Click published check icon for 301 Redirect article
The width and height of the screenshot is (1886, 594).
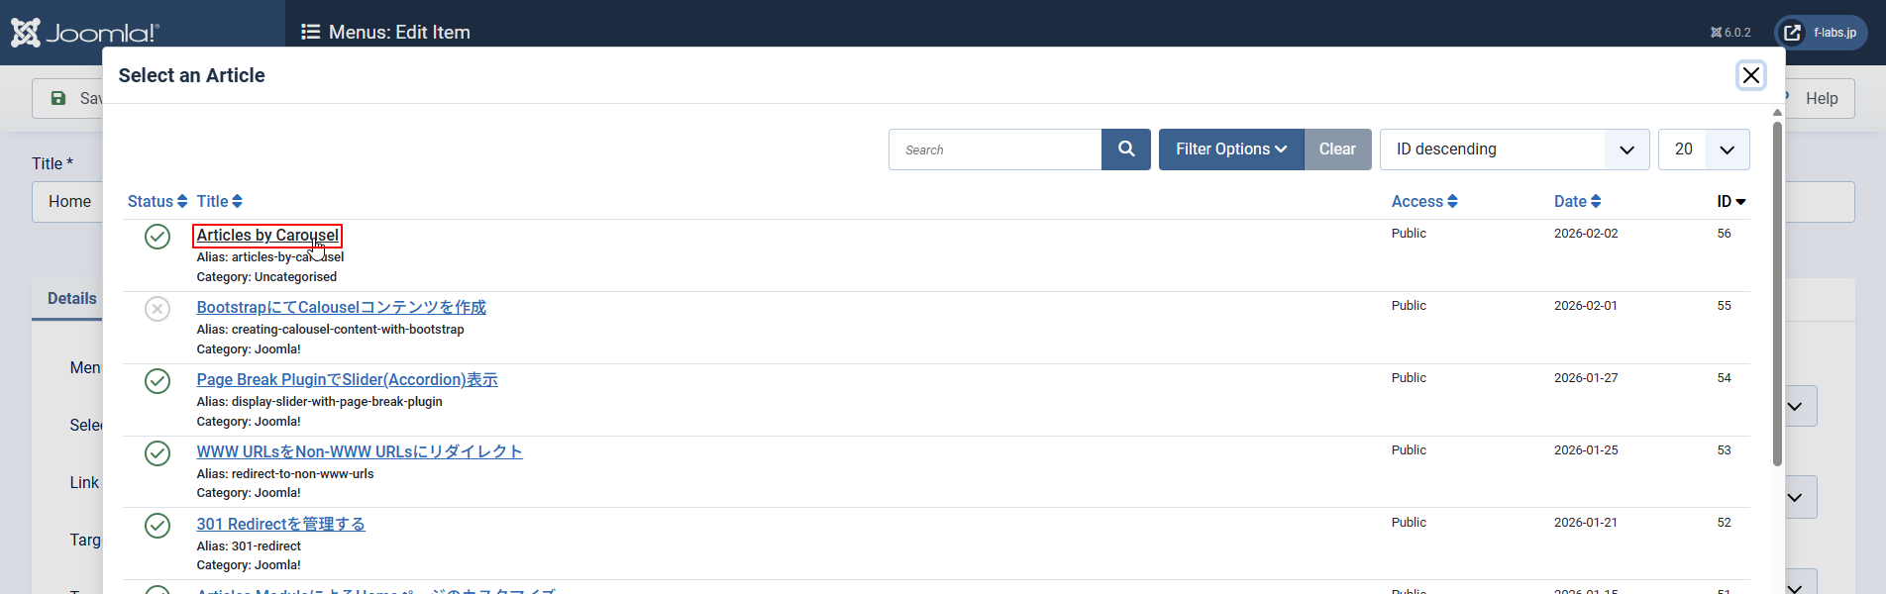point(157,526)
